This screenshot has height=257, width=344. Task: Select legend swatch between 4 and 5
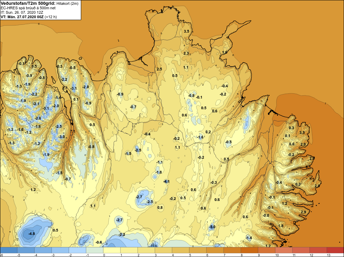(181, 250)
